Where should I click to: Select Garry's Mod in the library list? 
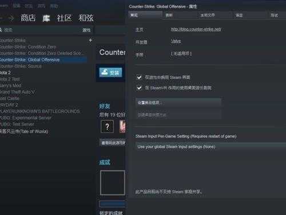[10, 85]
